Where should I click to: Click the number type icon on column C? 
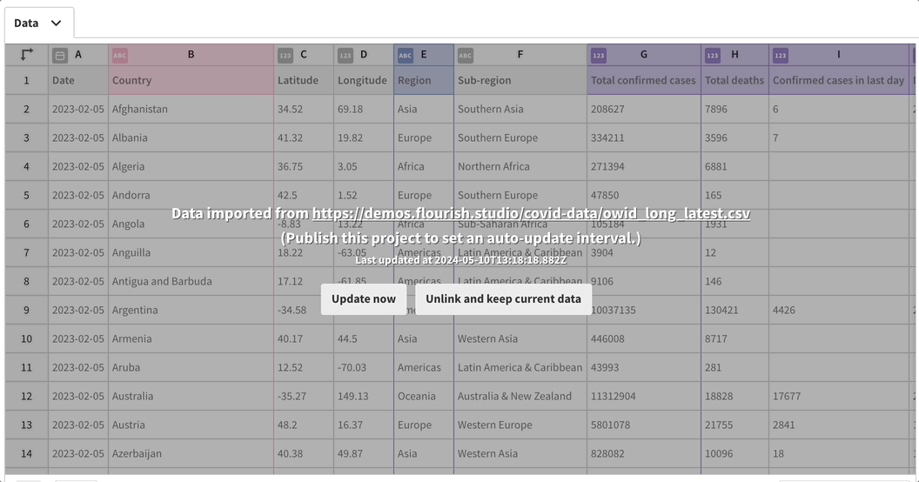click(x=285, y=56)
